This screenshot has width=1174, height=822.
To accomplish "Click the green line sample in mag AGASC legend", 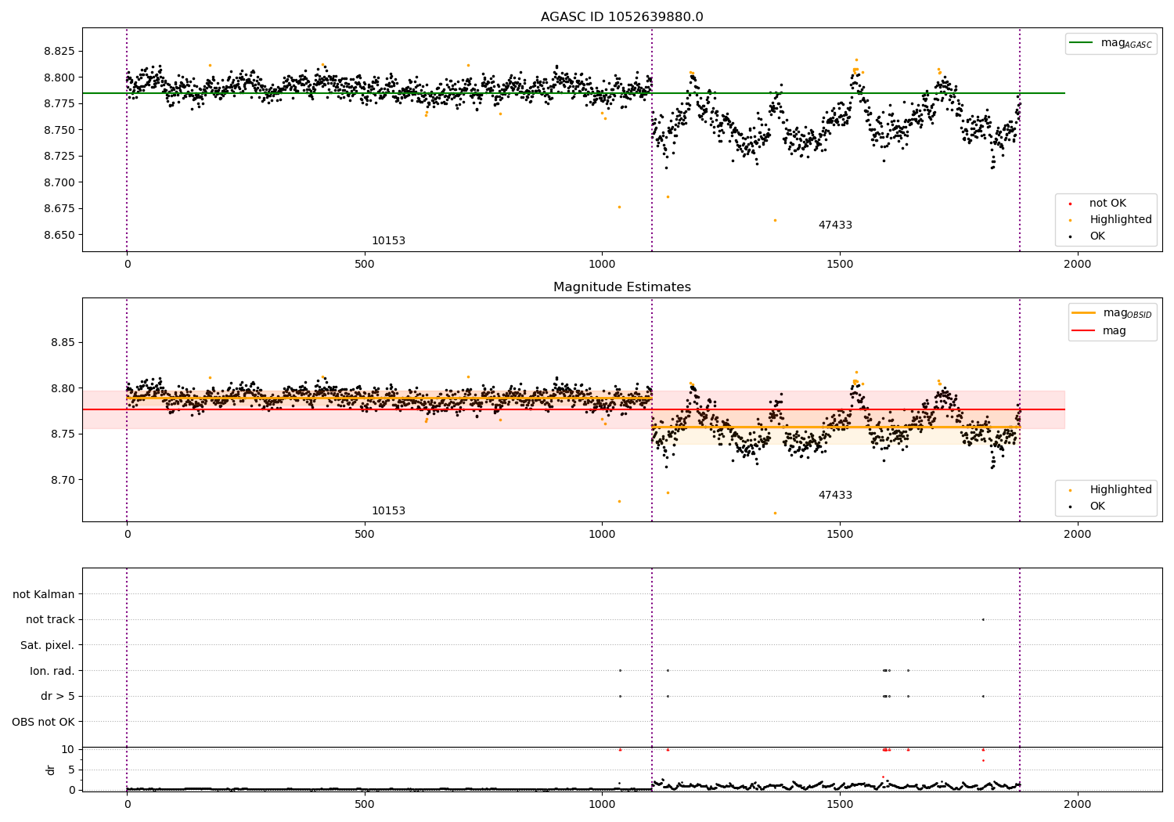I will click(x=1081, y=43).
